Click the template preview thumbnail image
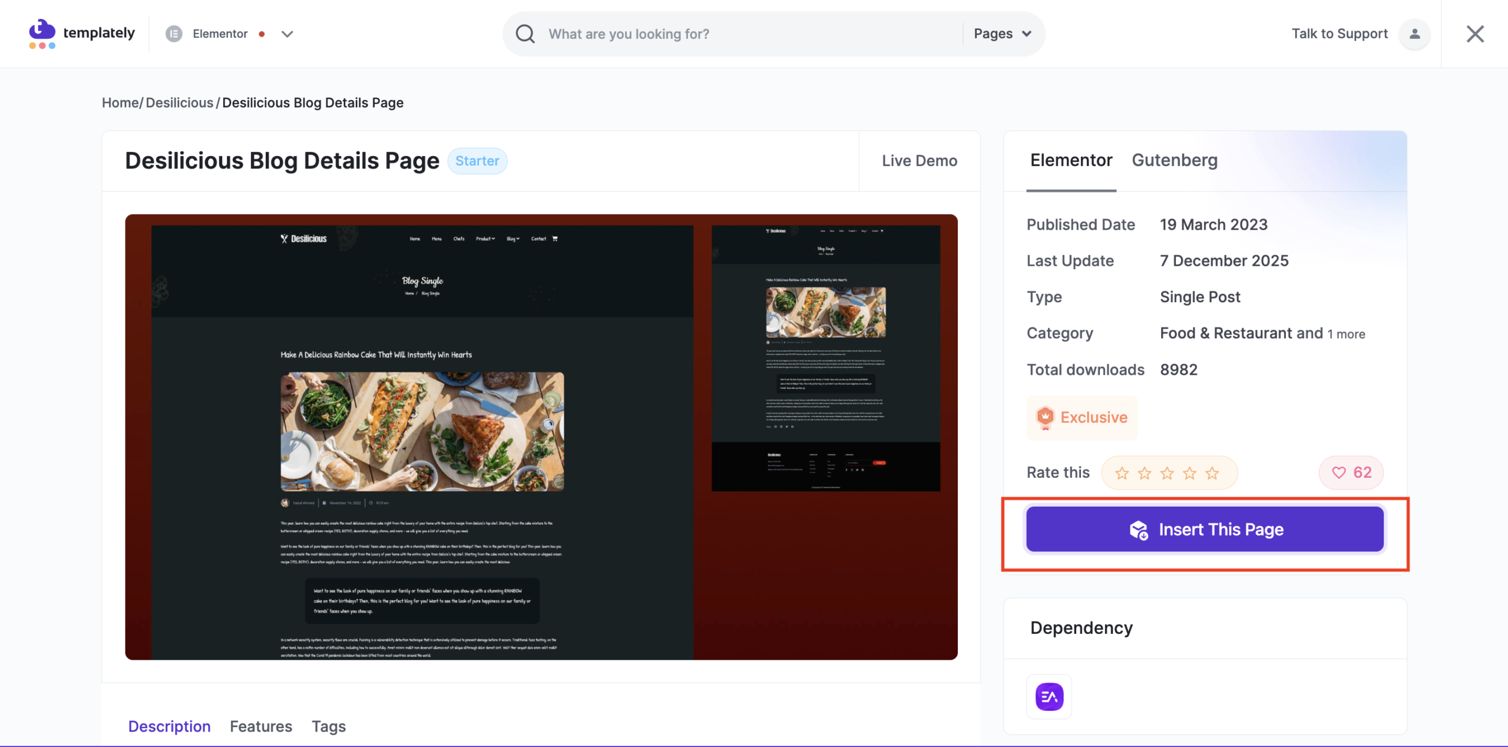Viewport: 1508px width, 747px height. click(x=541, y=437)
